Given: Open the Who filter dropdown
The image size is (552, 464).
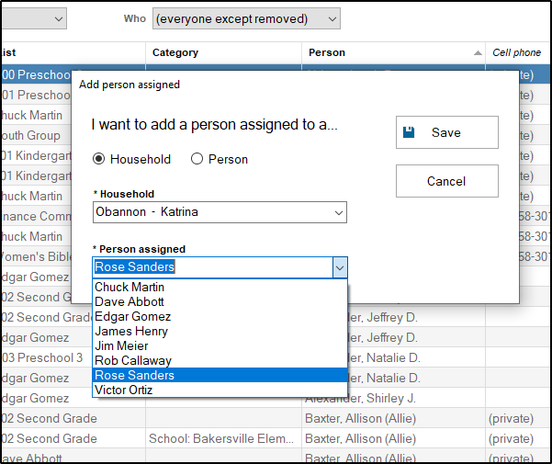Looking at the screenshot, I should (x=244, y=18).
